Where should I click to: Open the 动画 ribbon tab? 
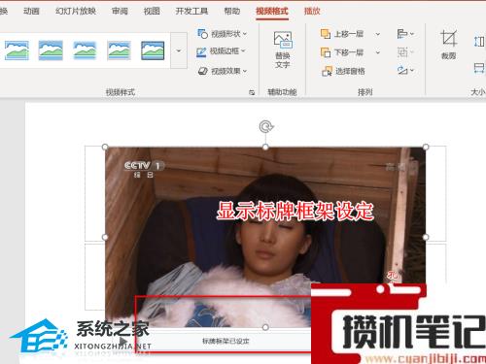[x=31, y=11]
